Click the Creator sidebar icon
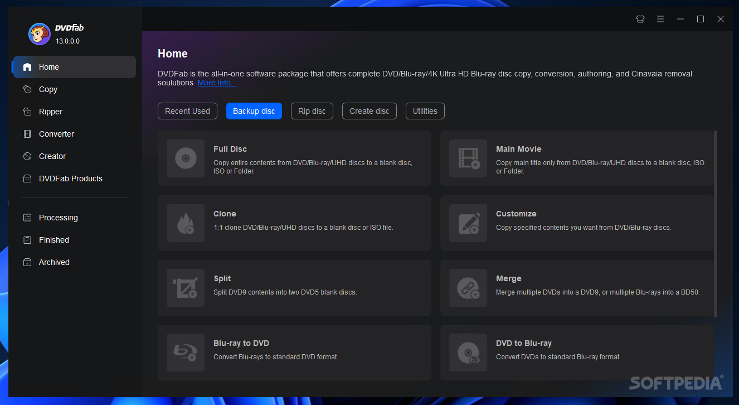 point(27,156)
